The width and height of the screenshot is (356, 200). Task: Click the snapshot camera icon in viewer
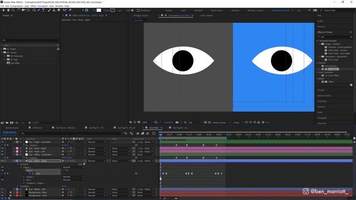177,122
